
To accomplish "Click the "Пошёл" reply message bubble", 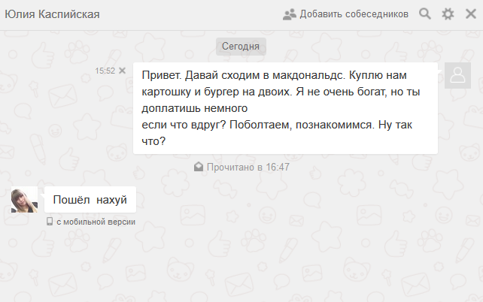I will [90, 201].
